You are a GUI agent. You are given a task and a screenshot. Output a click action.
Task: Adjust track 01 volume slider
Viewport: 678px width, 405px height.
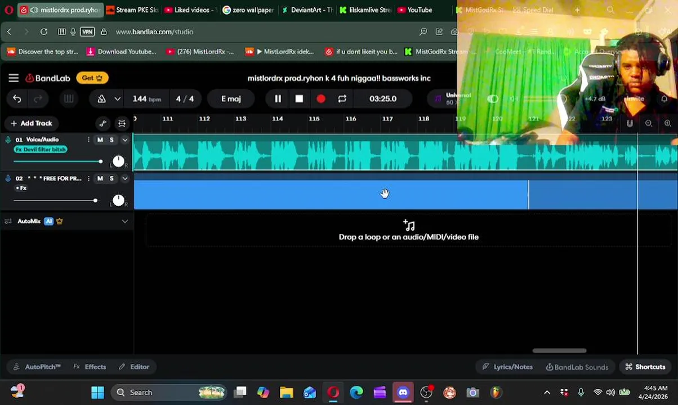click(x=57, y=162)
